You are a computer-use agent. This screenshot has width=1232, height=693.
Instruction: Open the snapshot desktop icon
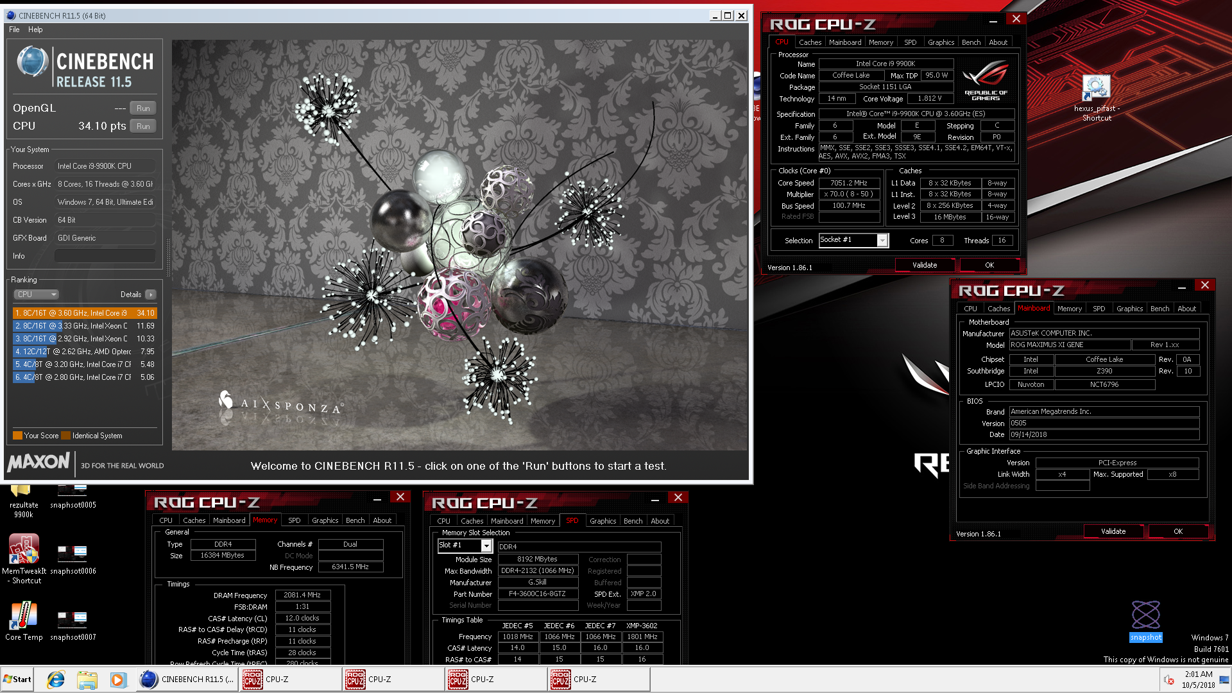(x=1145, y=620)
